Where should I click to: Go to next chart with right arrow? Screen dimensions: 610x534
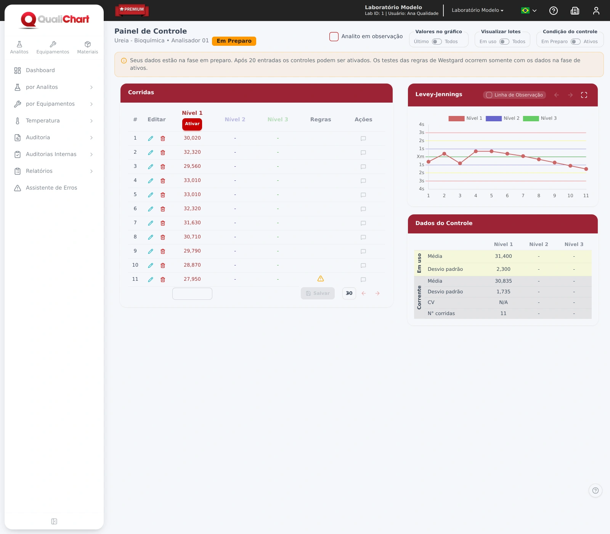(570, 95)
